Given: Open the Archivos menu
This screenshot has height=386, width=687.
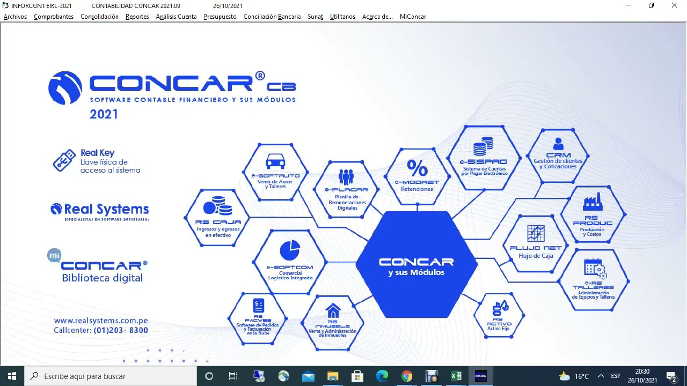Looking at the screenshot, I should [15, 17].
